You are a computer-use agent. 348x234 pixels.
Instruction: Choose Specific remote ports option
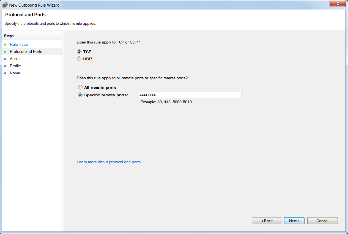(x=80, y=95)
